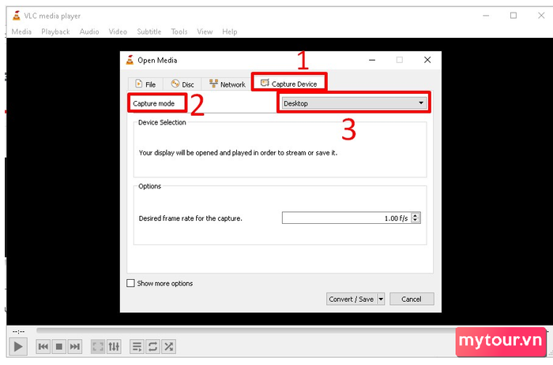Screen dimensions: 553x365
Task: Click the Previous media track icon
Action: pyautogui.click(x=43, y=346)
